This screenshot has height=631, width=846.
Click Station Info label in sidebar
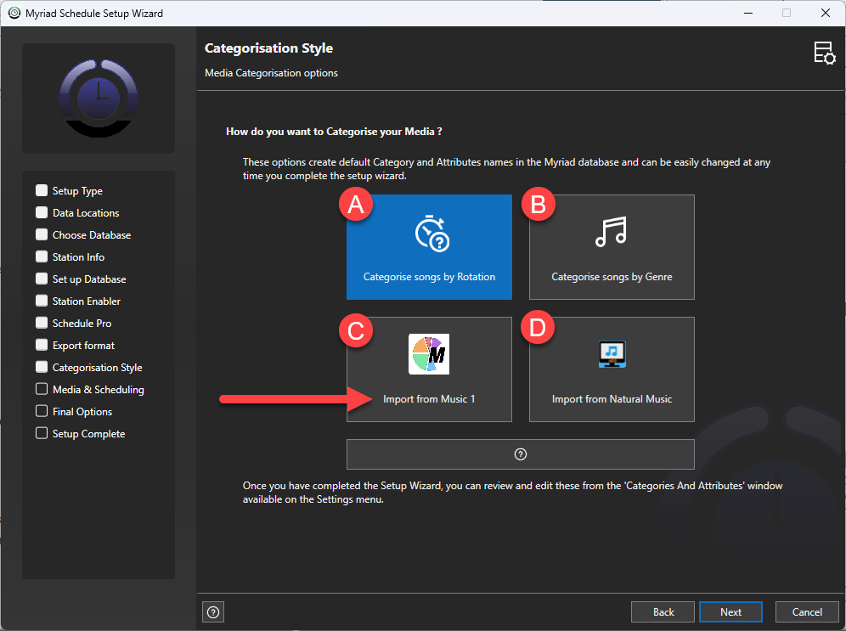click(x=78, y=257)
